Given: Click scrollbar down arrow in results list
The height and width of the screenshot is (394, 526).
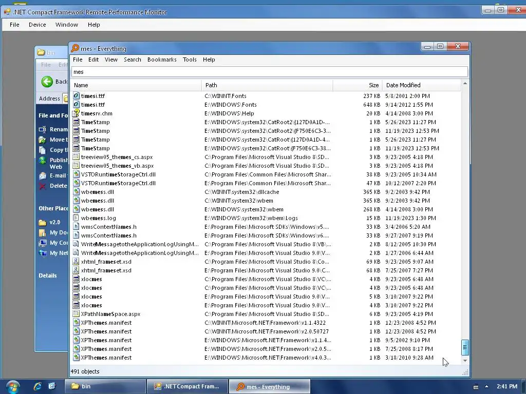Looking at the screenshot, I should point(465,361).
